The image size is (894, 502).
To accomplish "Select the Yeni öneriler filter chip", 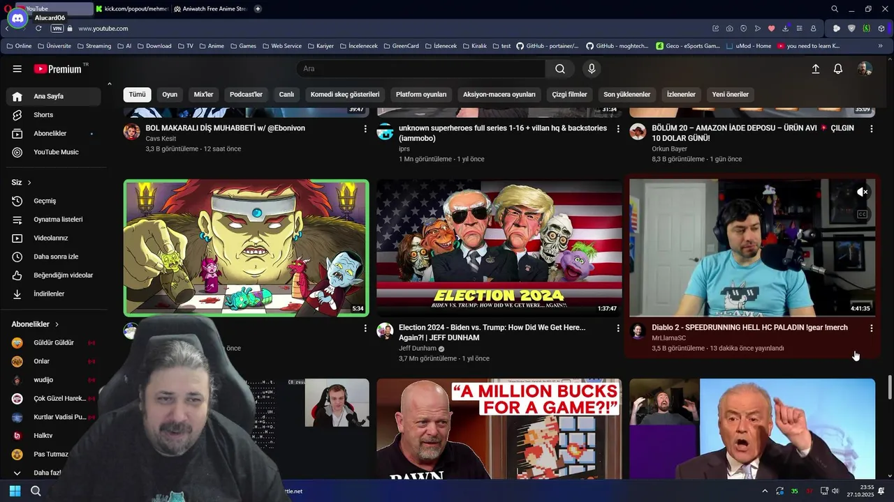I will click(x=730, y=95).
